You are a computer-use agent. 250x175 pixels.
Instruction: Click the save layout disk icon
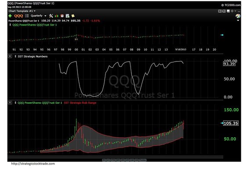pos(228,11)
